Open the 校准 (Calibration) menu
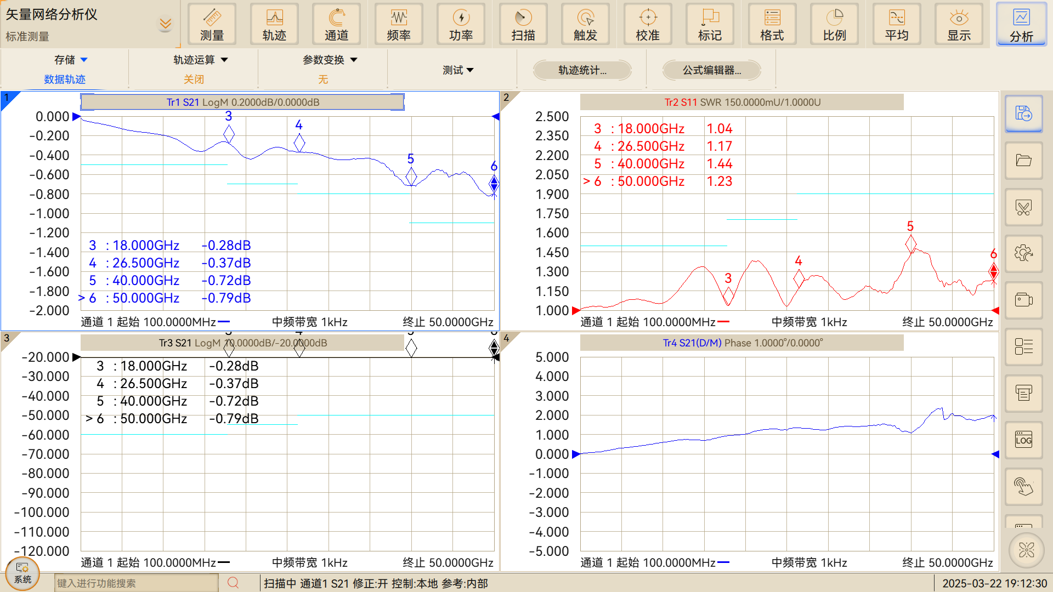 [648, 24]
